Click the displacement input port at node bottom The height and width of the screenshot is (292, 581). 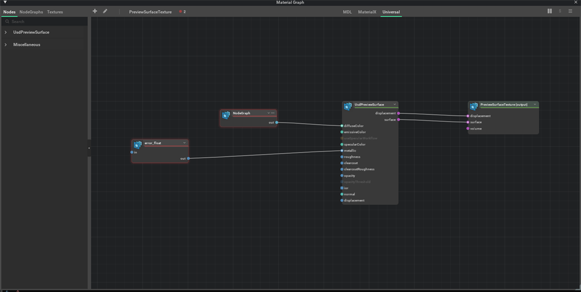click(342, 201)
